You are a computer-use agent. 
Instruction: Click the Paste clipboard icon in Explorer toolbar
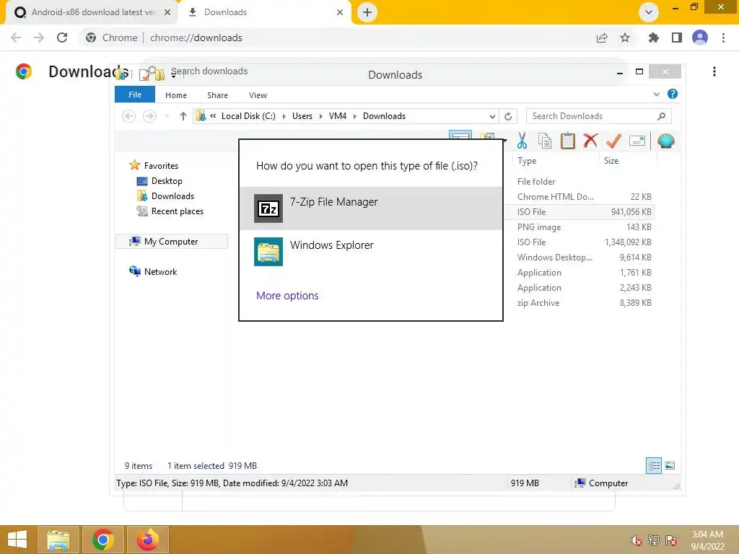[567, 141]
